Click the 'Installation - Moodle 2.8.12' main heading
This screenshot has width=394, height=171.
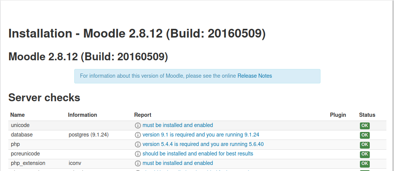[x=137, y=33]
